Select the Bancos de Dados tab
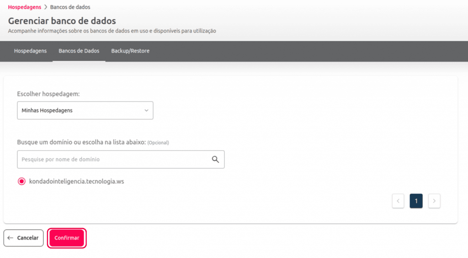The height and width of the screenshot is (258, 468). (x=79, y=51)
